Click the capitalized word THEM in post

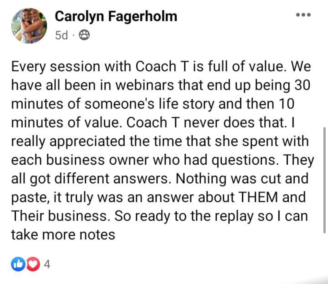click(258, 197)
